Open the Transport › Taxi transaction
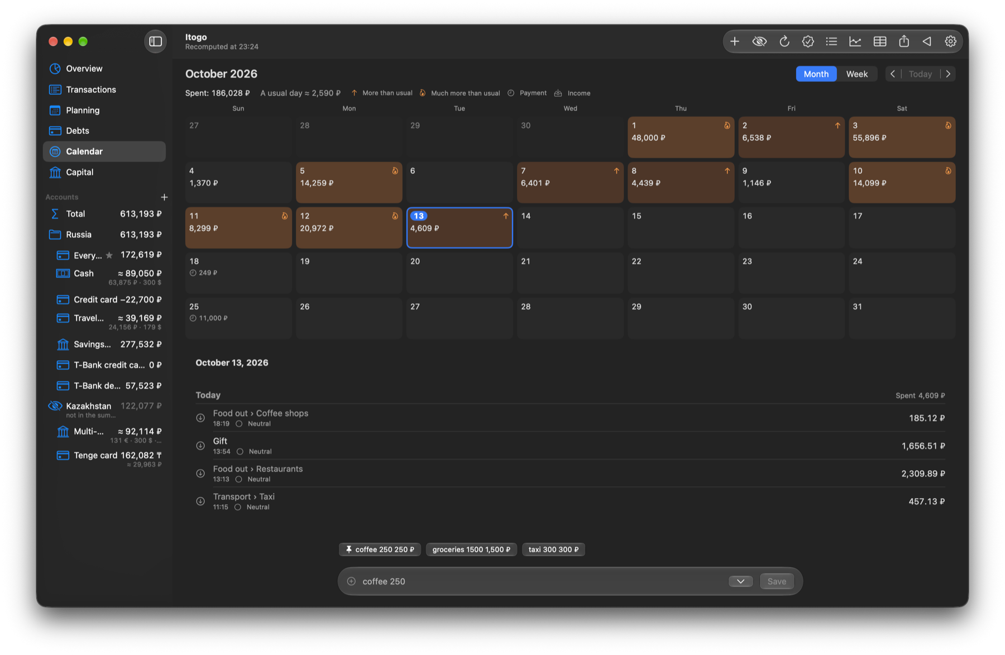The image size is (1005, 655). [x=570, y=501]
